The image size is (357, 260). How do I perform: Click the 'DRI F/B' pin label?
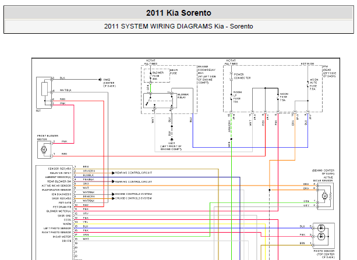pyautogui.click(x=67, y=241)
